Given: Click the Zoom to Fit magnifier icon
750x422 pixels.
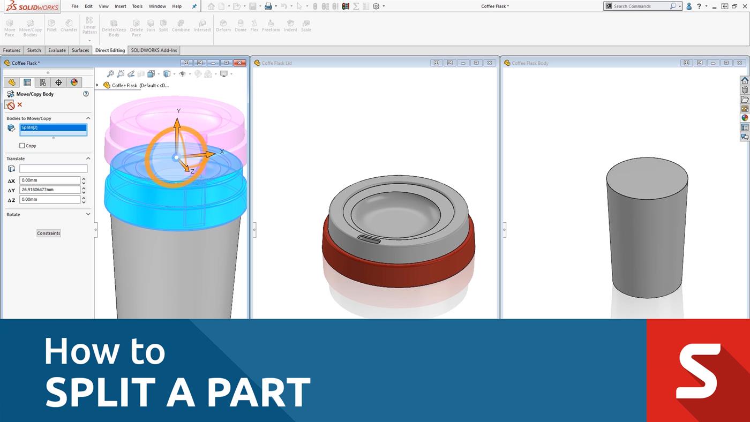Looking at the screenshot, I should click(110, 74).
